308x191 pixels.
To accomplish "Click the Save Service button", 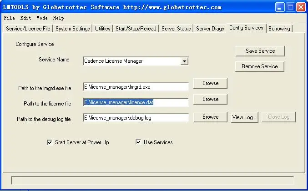I will click(260, 51).
